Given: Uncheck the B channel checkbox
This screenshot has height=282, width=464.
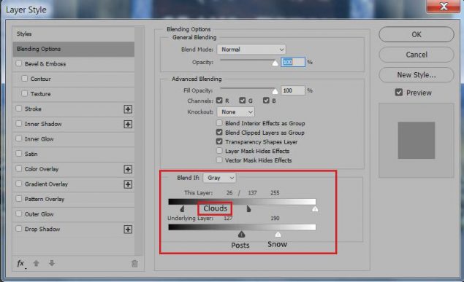Looking at the screenshot, I should 266,101.
